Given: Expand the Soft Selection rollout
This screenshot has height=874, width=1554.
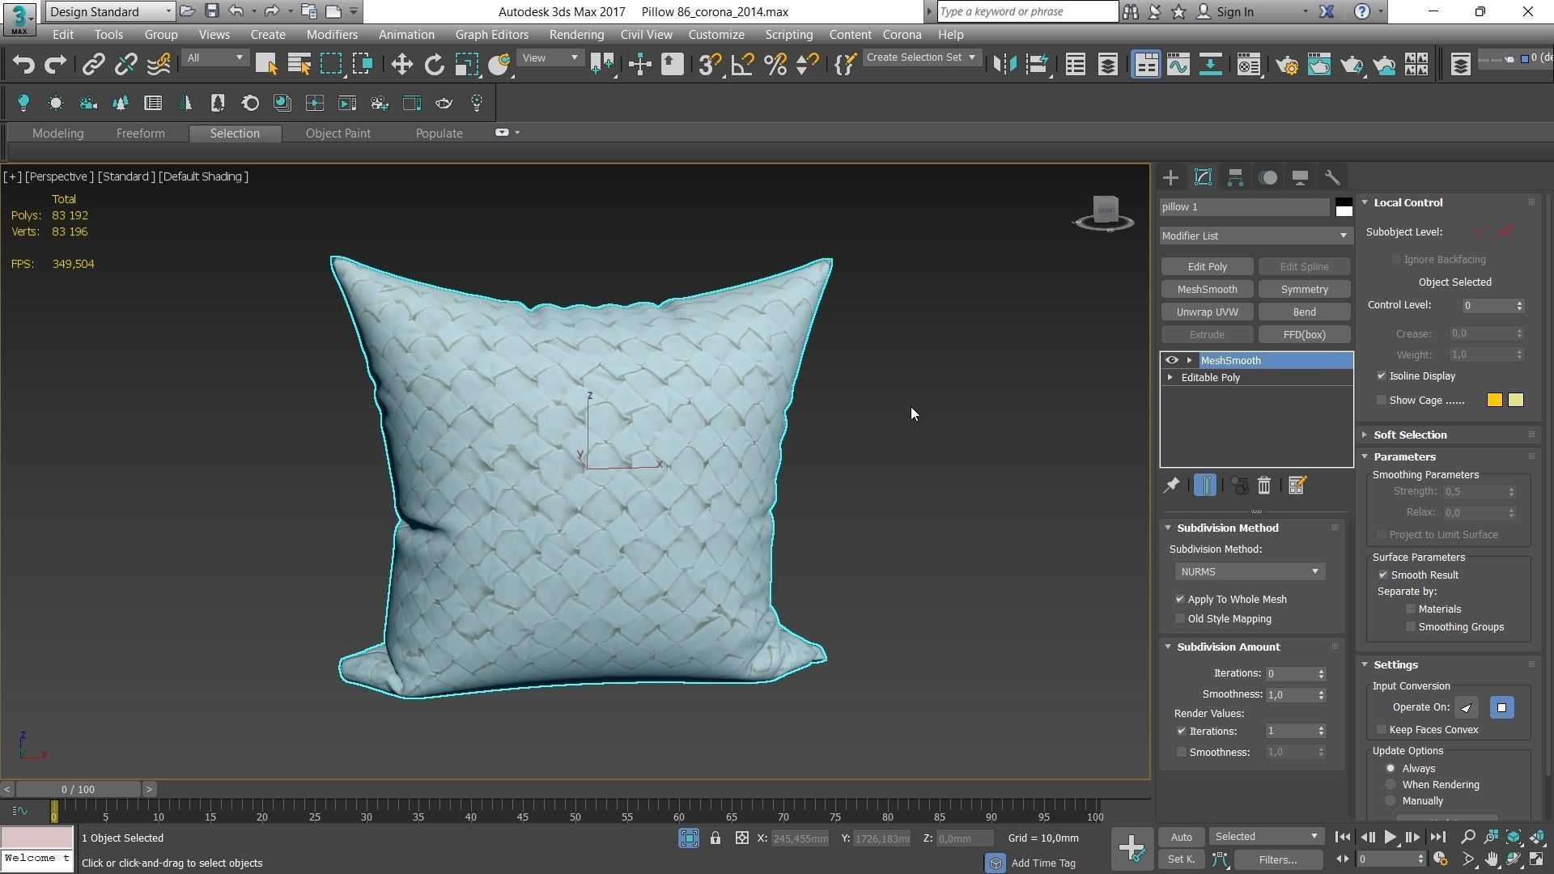Looking at the screenshot, I should tap(1409, 435).
